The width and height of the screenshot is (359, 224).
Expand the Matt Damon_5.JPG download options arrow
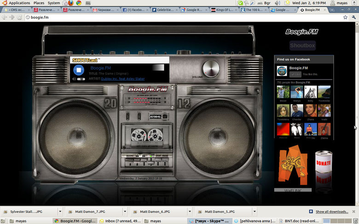tap(255, 212)
